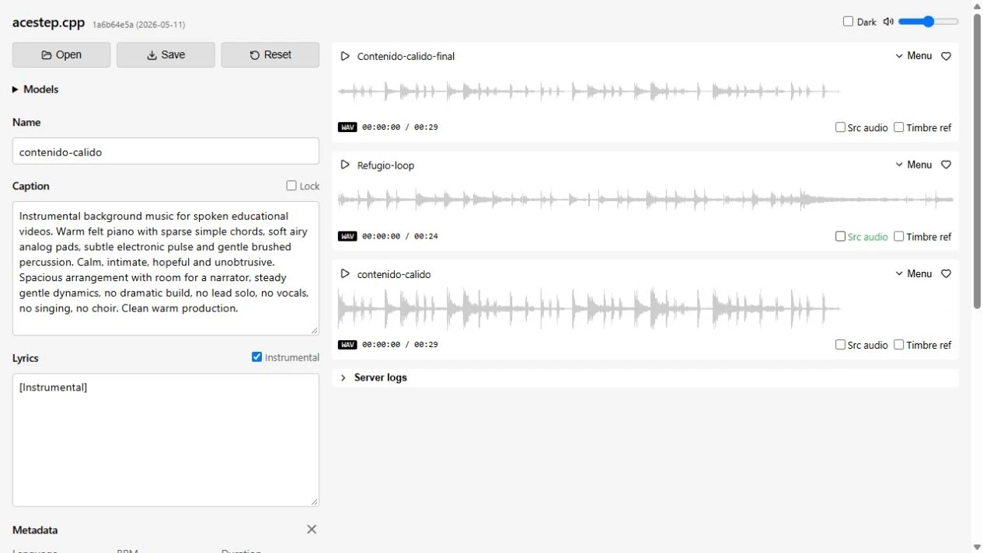The width and height of the screenshot is (983, 553).
Task: Close the Metadata section with X
Action: click(x=312, y=529)
